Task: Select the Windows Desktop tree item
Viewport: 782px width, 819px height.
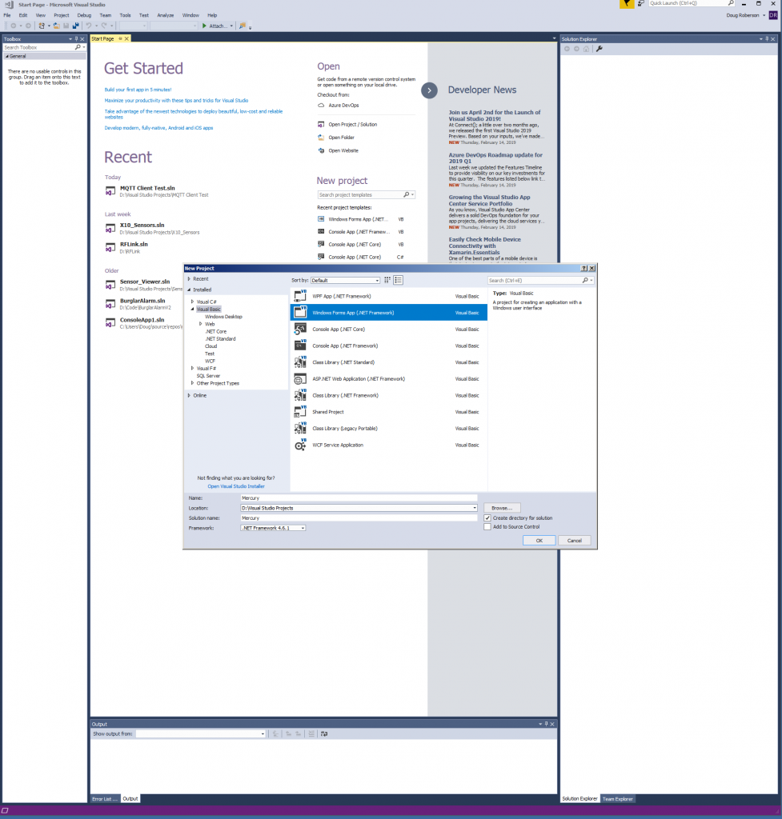Action: [224, 317]
